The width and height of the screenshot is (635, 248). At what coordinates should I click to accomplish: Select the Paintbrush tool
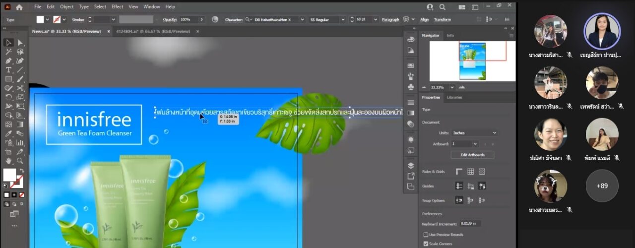pyautogui.click(x=20, y=79)
